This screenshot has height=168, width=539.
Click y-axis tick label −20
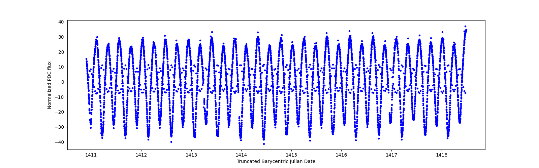(x=59, y=112)
